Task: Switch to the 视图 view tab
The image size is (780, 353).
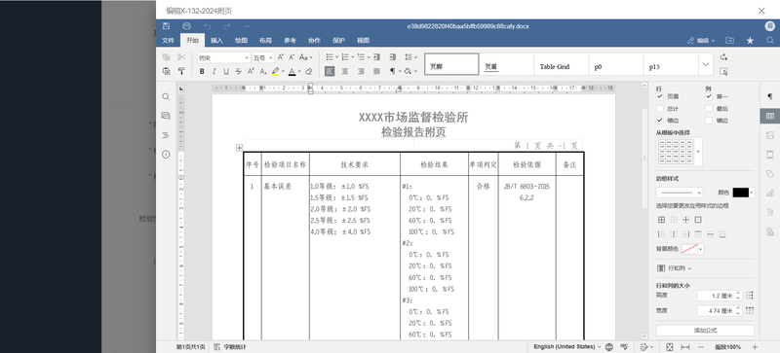Action: pos(363,41)
